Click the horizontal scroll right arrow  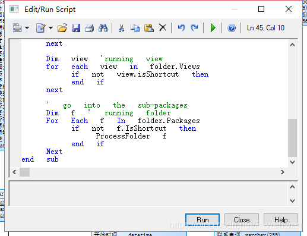(x=283, y=172)
